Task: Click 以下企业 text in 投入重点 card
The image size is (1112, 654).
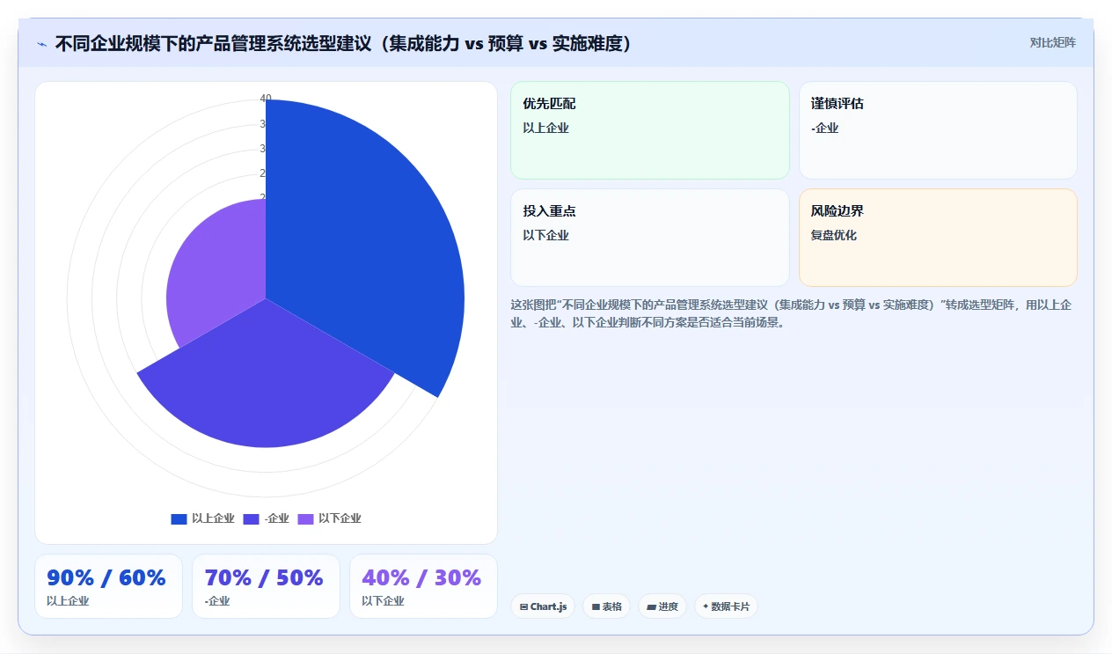Action: click(546, 235)
